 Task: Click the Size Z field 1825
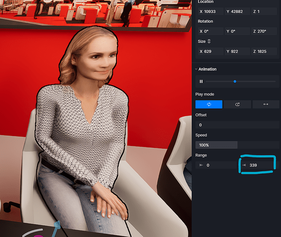(x=264, y=52)
